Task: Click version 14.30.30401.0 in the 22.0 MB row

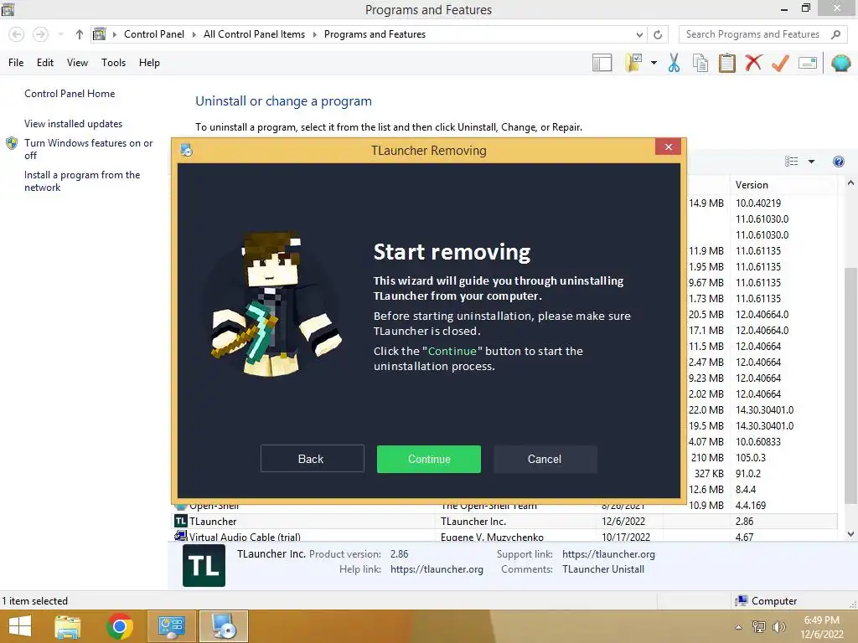Action: click(x=764, y=410)
